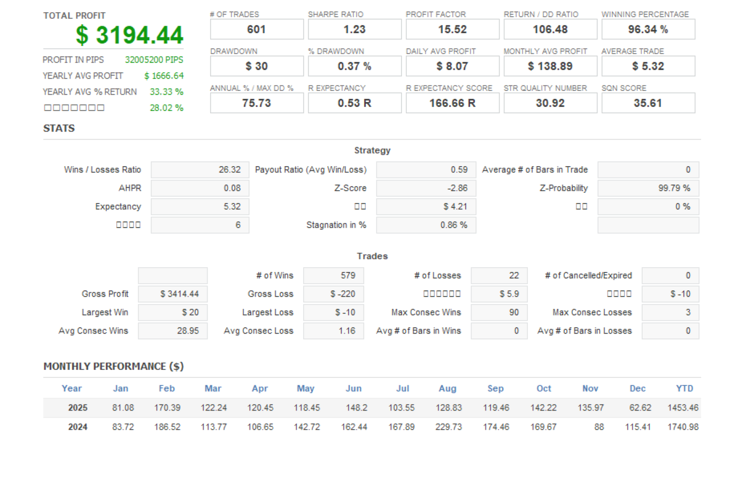Select 2025 June value 148.2

(357, 408)
